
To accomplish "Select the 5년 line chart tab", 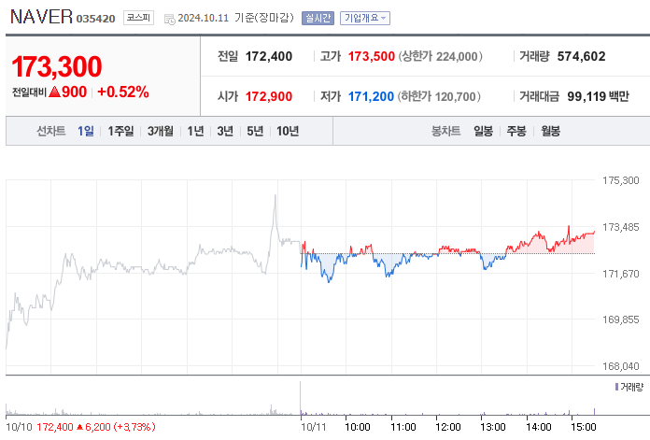I will 255,131.
